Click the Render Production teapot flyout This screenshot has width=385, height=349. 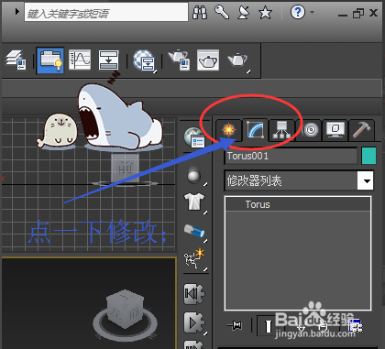[238, 60]
